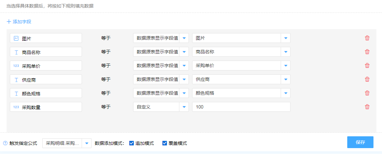Open the 触发指定公式 dropdown
This screenshot has height=154, width=382.
[x=87, y=143]
